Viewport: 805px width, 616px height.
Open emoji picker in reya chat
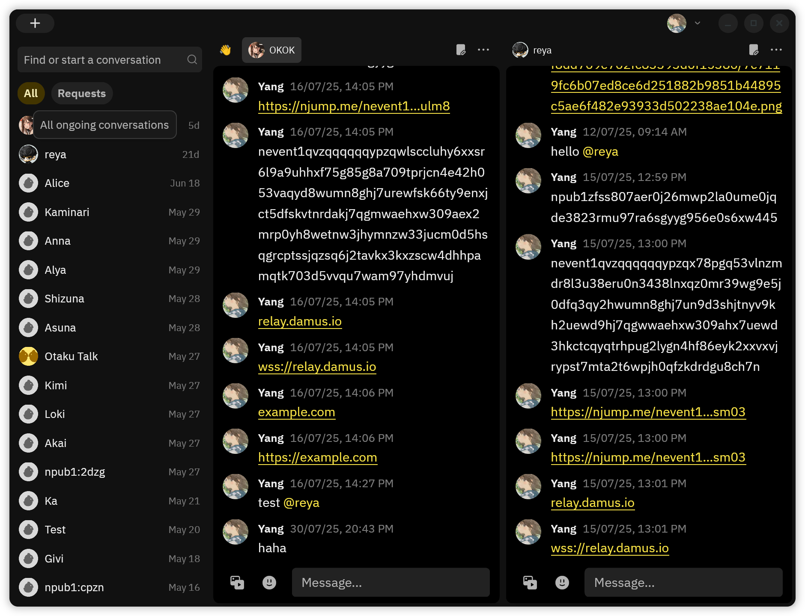pyautogui.click(x=562, y=583)
